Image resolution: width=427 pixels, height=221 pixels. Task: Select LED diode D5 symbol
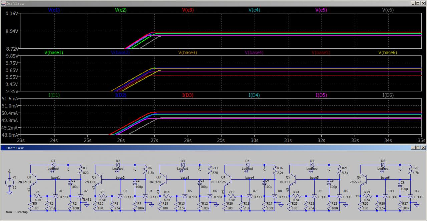tap(312, 165)
